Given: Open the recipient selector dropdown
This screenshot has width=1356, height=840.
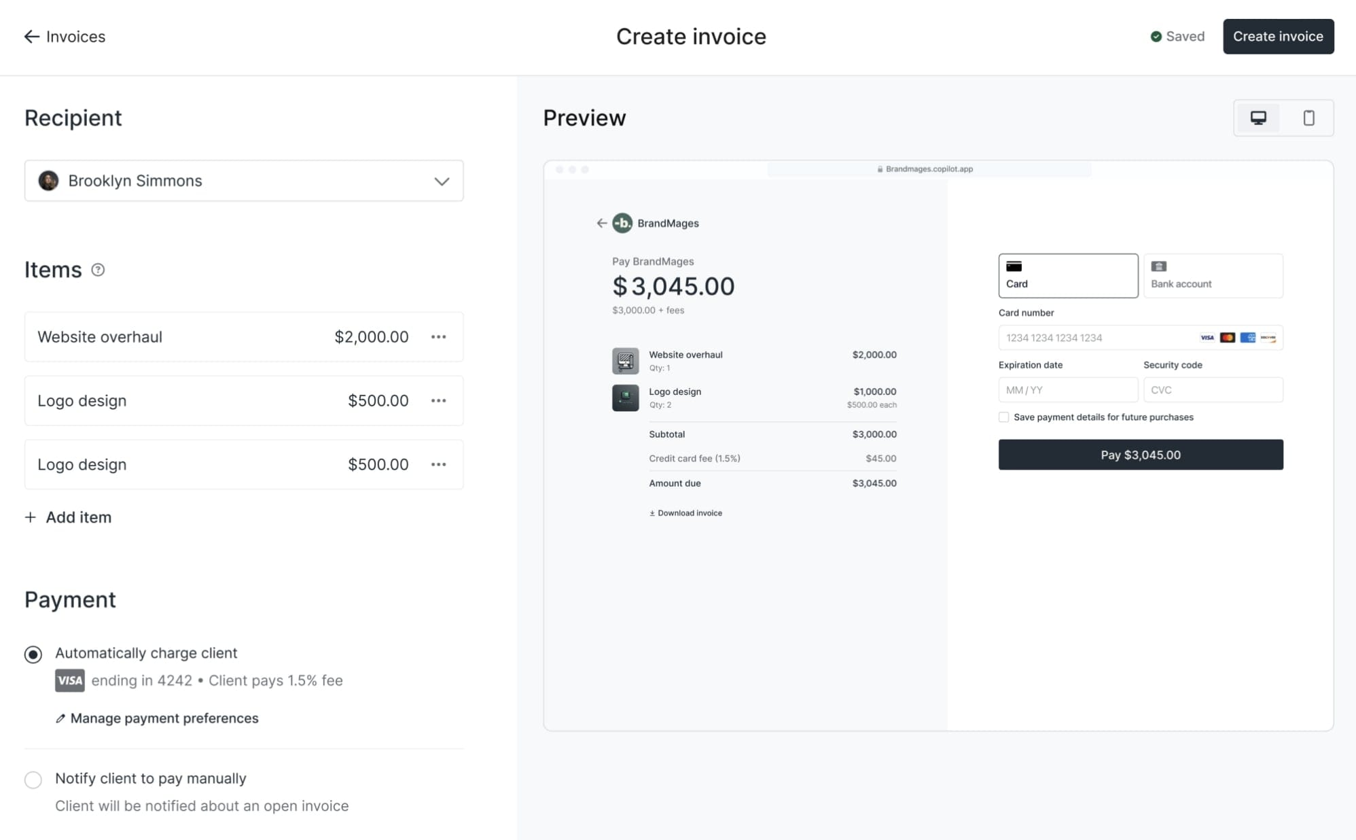Looking at the screenshot, I should click(x=441, y=181).
